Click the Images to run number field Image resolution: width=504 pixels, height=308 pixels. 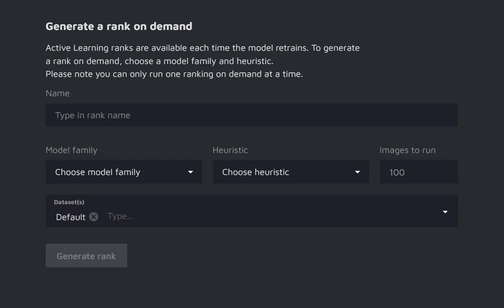click(x=418, y=172)
